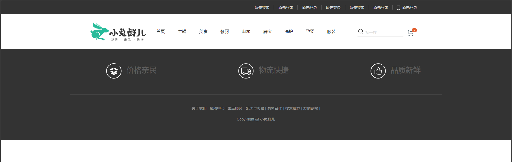
Task: Click the 小兔鲜儿 rabbit logo
Action: click(118, 32)
